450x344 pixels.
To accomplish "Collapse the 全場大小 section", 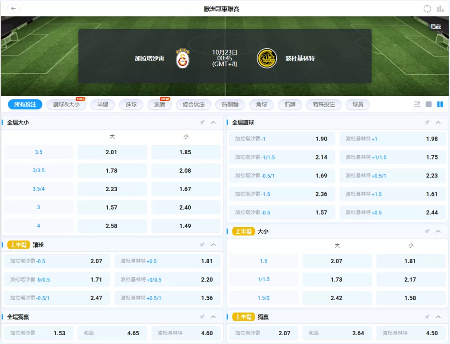I will point(214,123).
